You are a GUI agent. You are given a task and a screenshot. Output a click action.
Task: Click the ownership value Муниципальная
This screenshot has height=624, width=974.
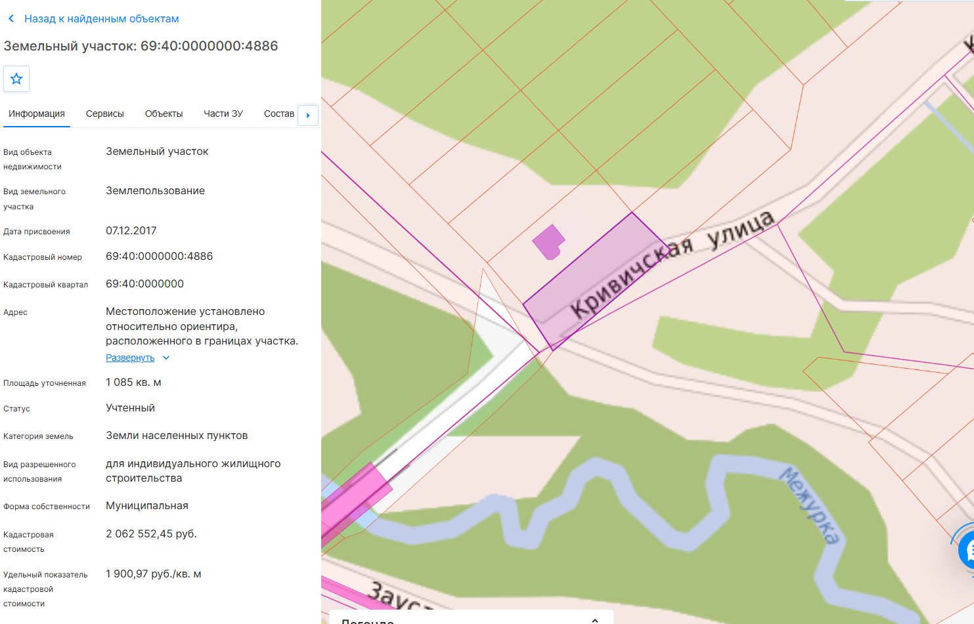pos(147,506)
